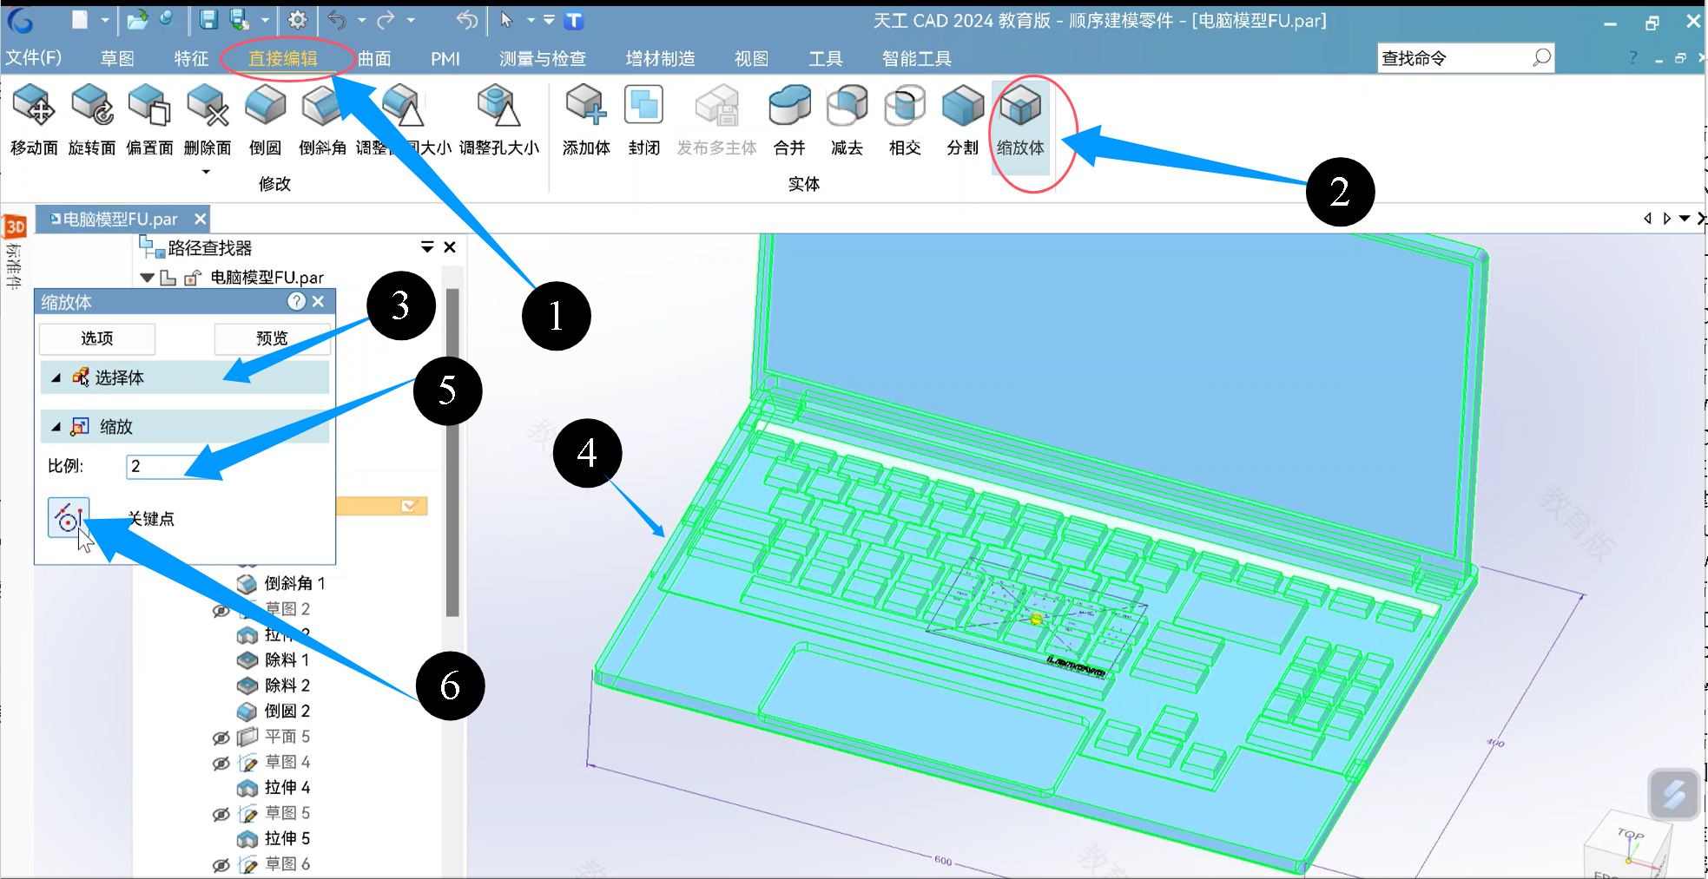Open settings via the gear icon
The image size is (1708, 879).
(297, 19)
